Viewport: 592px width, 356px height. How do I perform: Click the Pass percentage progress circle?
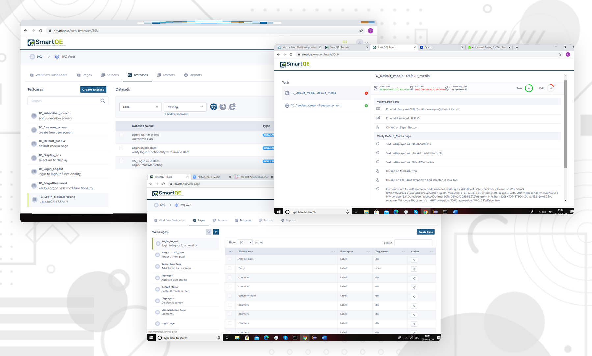pyautogui.click(x=529, y=88)
